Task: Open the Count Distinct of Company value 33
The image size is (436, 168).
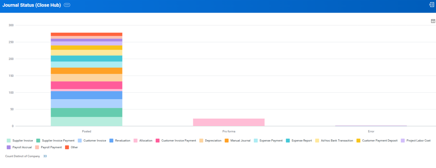Action: [x=45, y=156]
